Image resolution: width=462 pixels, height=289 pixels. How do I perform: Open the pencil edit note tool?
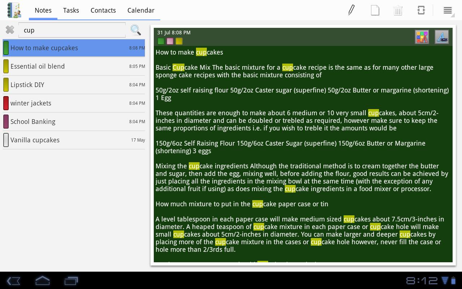pos(352,10)
